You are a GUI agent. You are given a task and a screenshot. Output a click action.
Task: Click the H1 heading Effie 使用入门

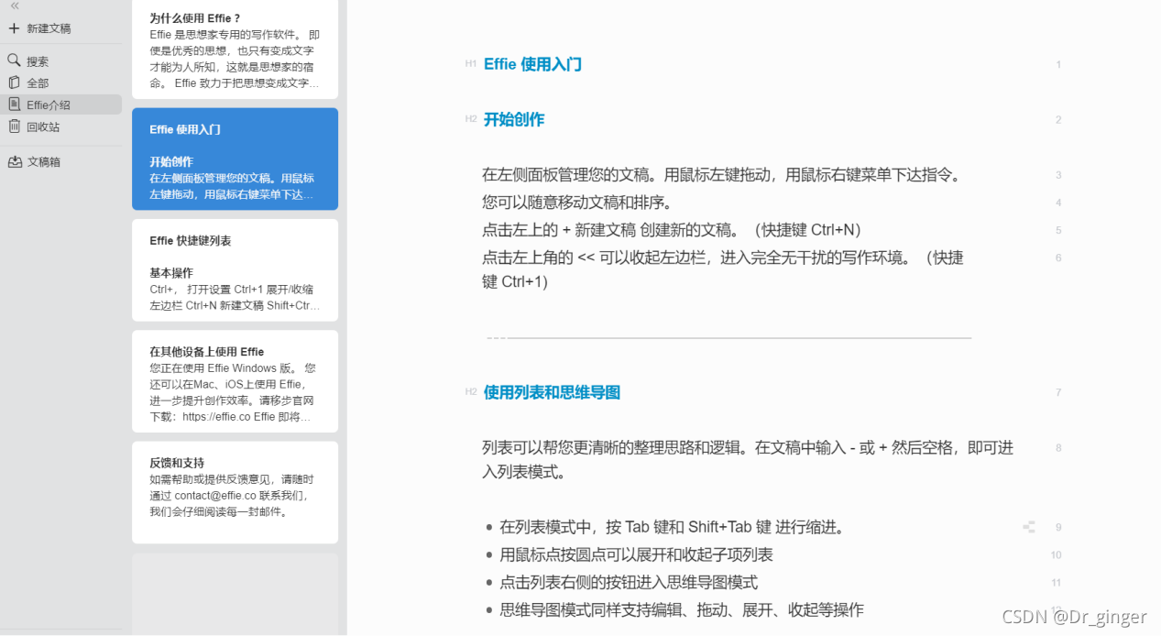click(x=532, y=64)
